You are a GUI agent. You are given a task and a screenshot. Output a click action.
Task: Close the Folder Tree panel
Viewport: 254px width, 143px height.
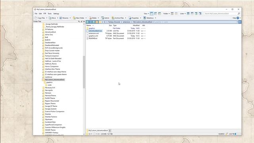84,21
